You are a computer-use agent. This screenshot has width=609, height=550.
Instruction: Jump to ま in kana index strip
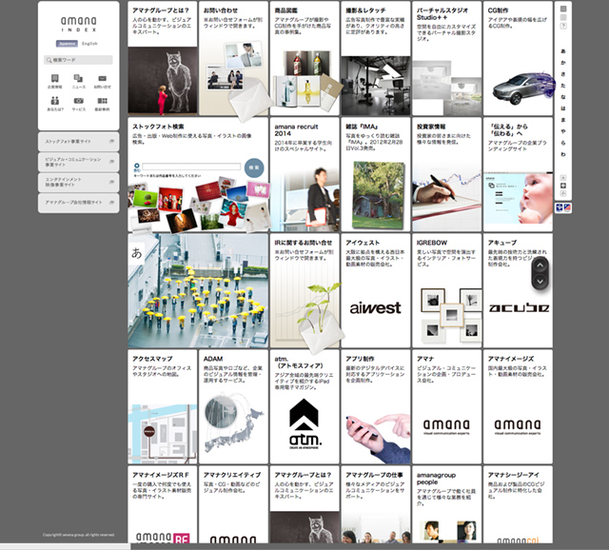click(563, 120)
